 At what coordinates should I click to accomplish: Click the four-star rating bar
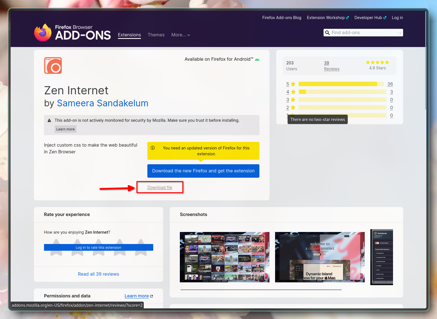tap(342, 92)
